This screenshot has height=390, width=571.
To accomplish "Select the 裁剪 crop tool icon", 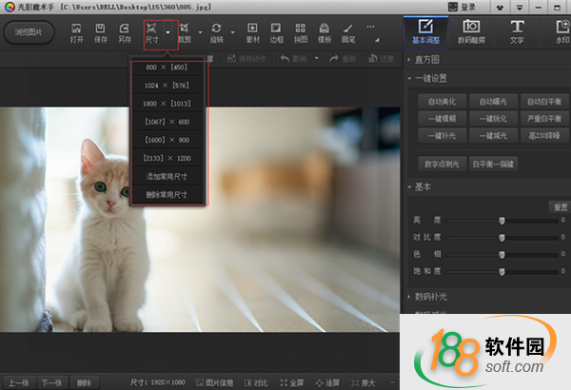I will [185, 32].
